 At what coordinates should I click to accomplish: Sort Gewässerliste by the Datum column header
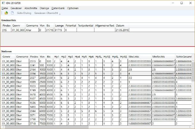120,25
